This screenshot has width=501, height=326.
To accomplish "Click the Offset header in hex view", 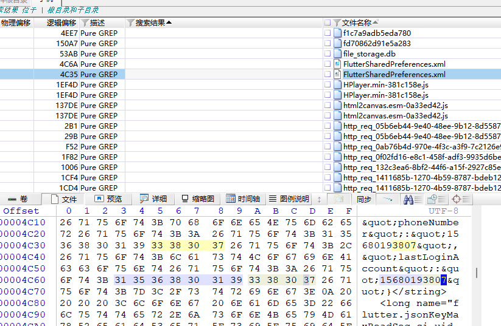I will coord(21,211).
